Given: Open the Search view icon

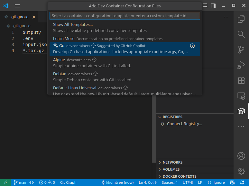Looking at the screenshot, I should (x=241, y=34).
